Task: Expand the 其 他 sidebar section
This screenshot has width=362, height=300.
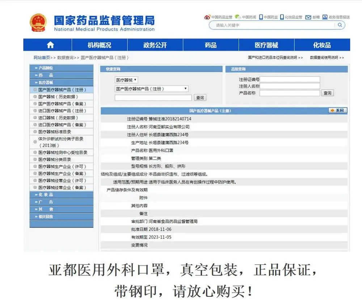Action: [x=62, y=209]
